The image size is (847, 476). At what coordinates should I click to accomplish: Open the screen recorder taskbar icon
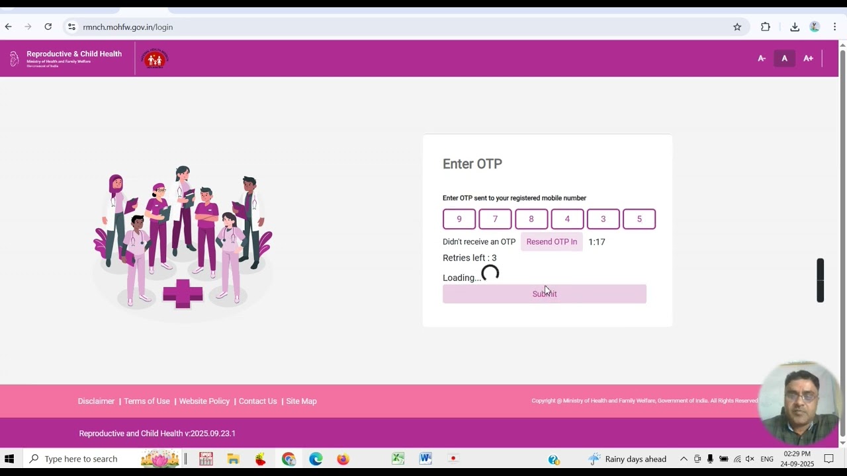tap(453, 459)
